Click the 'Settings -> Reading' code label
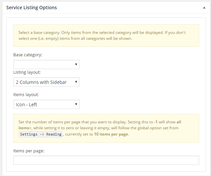Viewport: 211px width, 176px height. (x=41, y=134)
